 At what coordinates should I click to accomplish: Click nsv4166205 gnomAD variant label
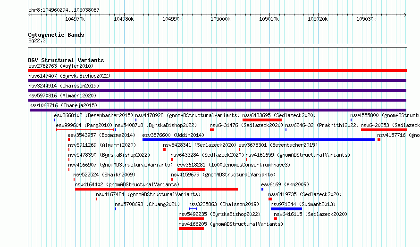(231, 224)
